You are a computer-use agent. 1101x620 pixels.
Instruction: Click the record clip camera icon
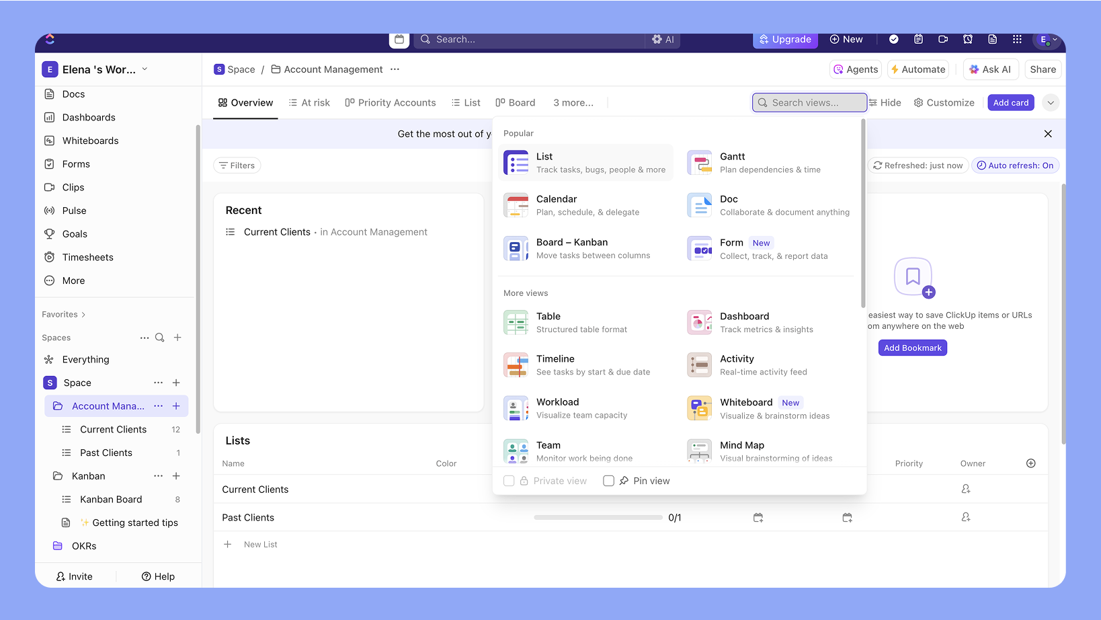943,40
